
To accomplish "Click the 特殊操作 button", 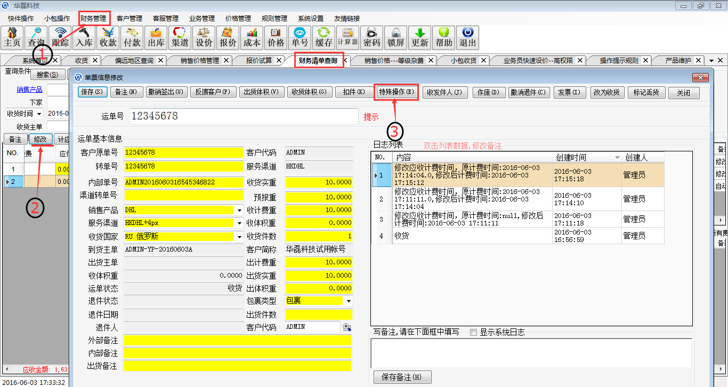I will [x=396, y=92].
